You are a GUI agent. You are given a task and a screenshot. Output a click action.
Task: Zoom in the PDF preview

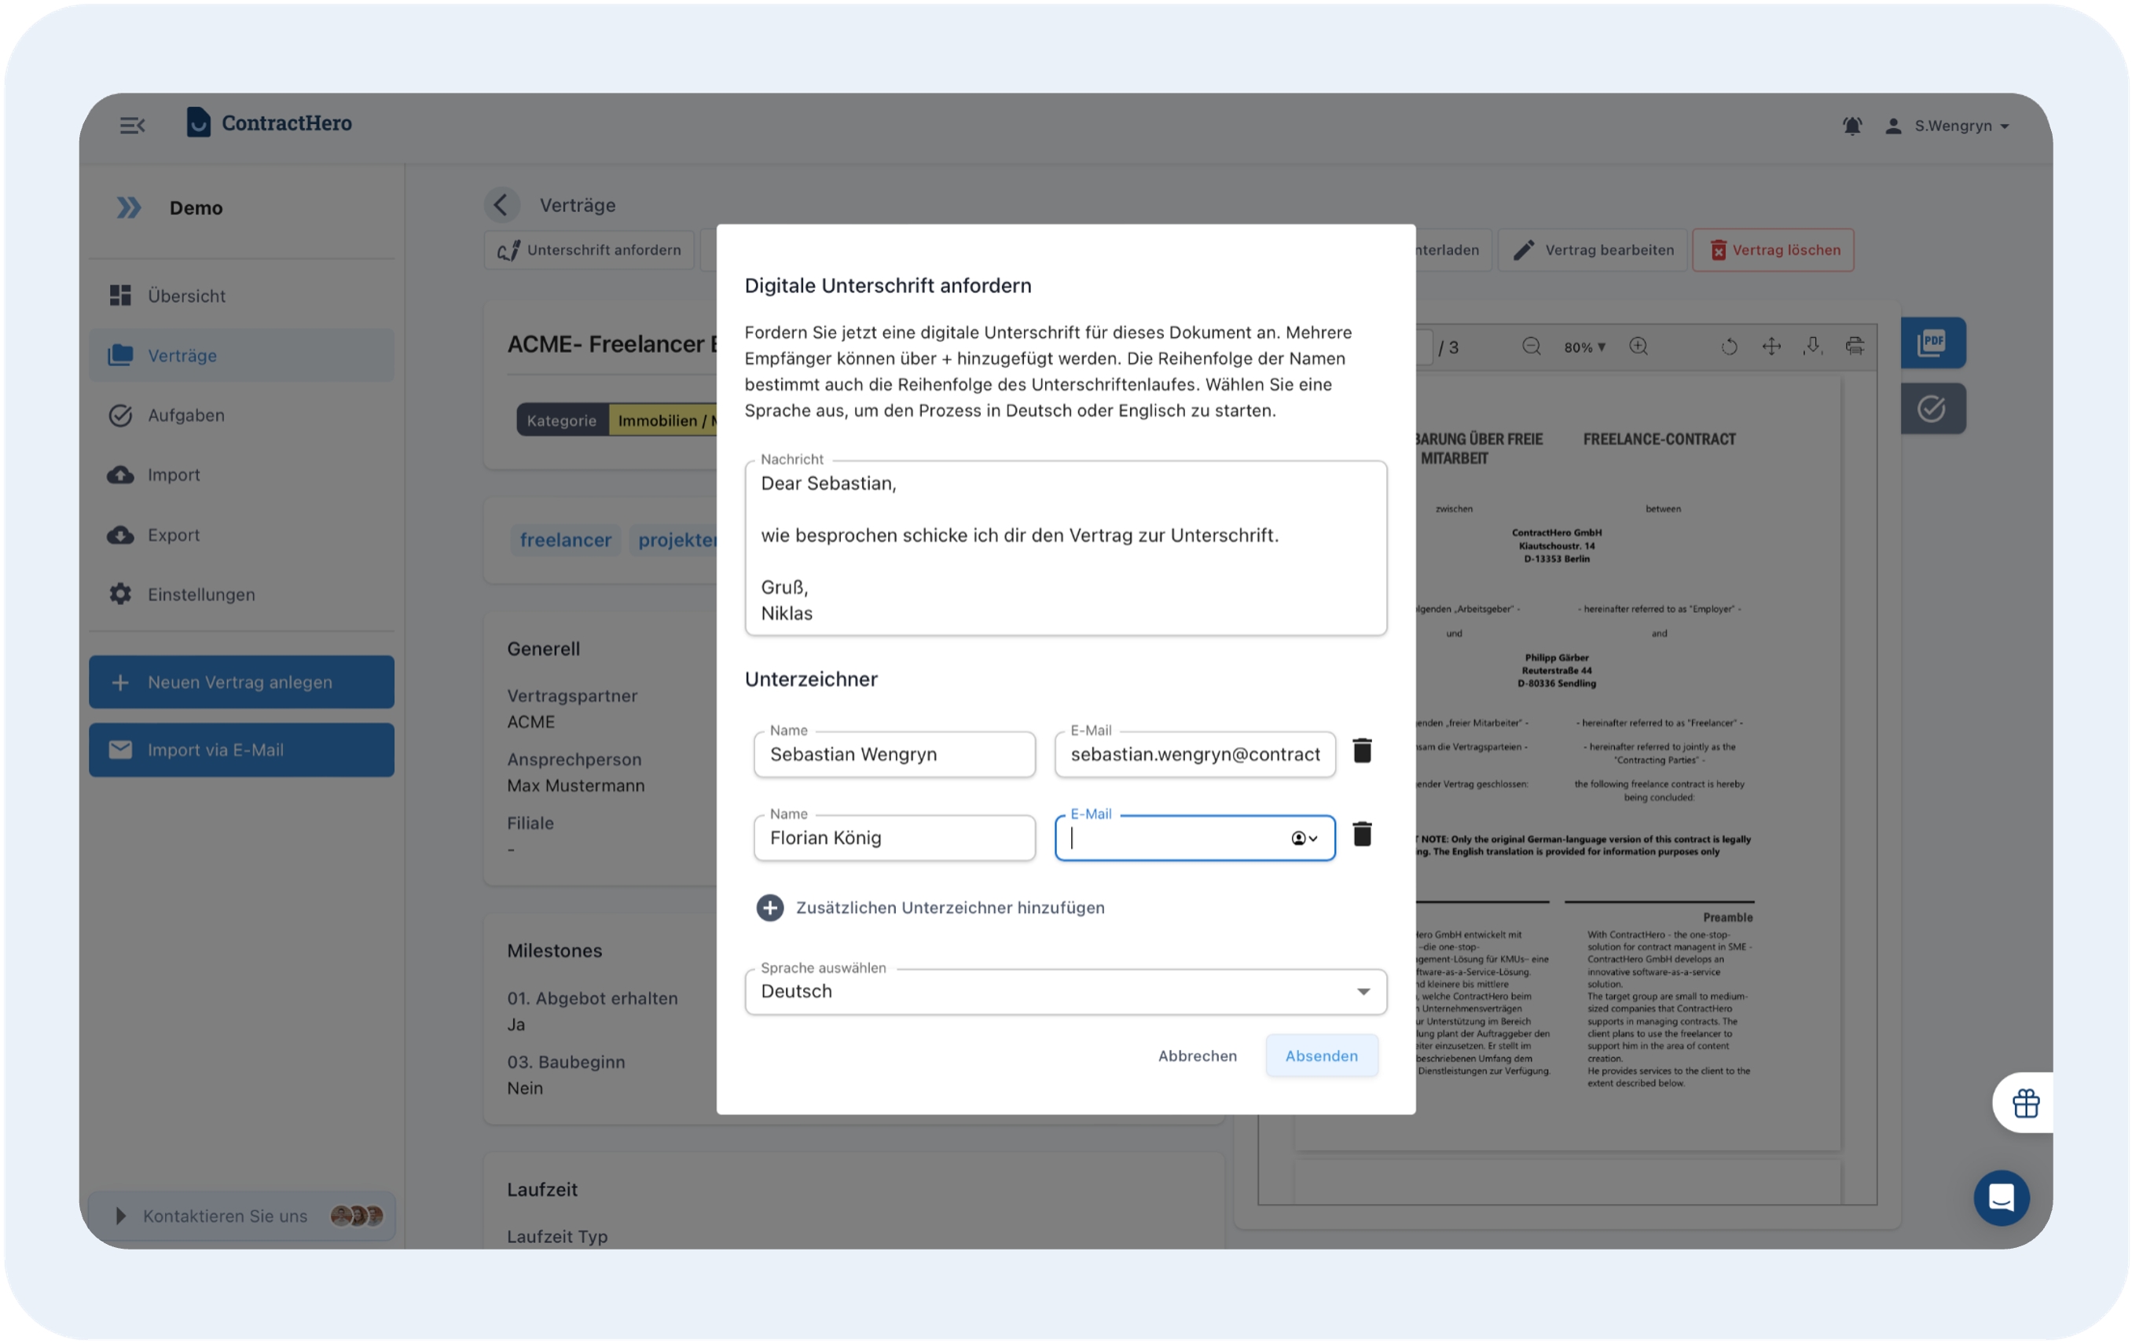pos(1638,346)
